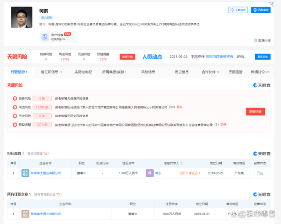
Task: Click the 恒大集团 tag
Action: click(47, 17)
